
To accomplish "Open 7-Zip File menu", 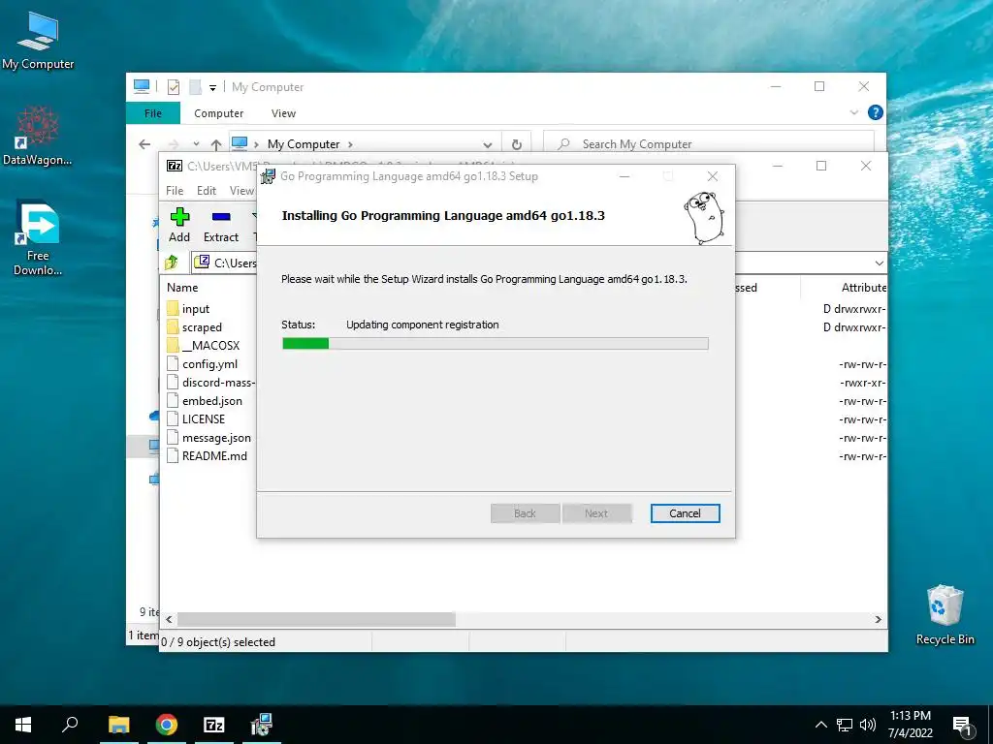I will 175,191.
